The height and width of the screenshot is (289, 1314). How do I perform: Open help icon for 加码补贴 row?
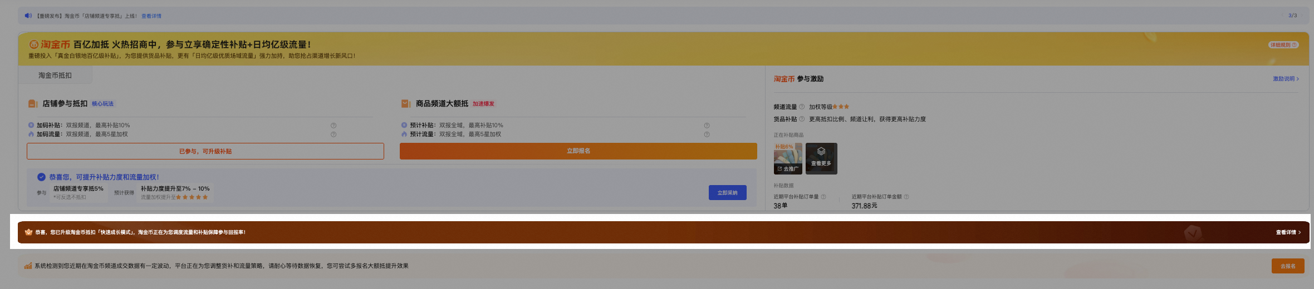coord(334,126)
